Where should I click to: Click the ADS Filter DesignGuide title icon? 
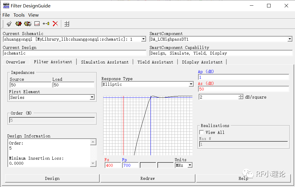(x=6, y=6)
